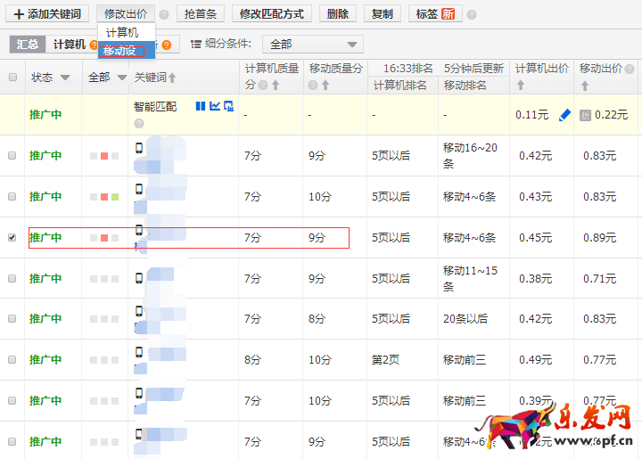This screenshot has height=459, width=642.
Task: Click the 添加关键词 button
Action: pos(46,14)
